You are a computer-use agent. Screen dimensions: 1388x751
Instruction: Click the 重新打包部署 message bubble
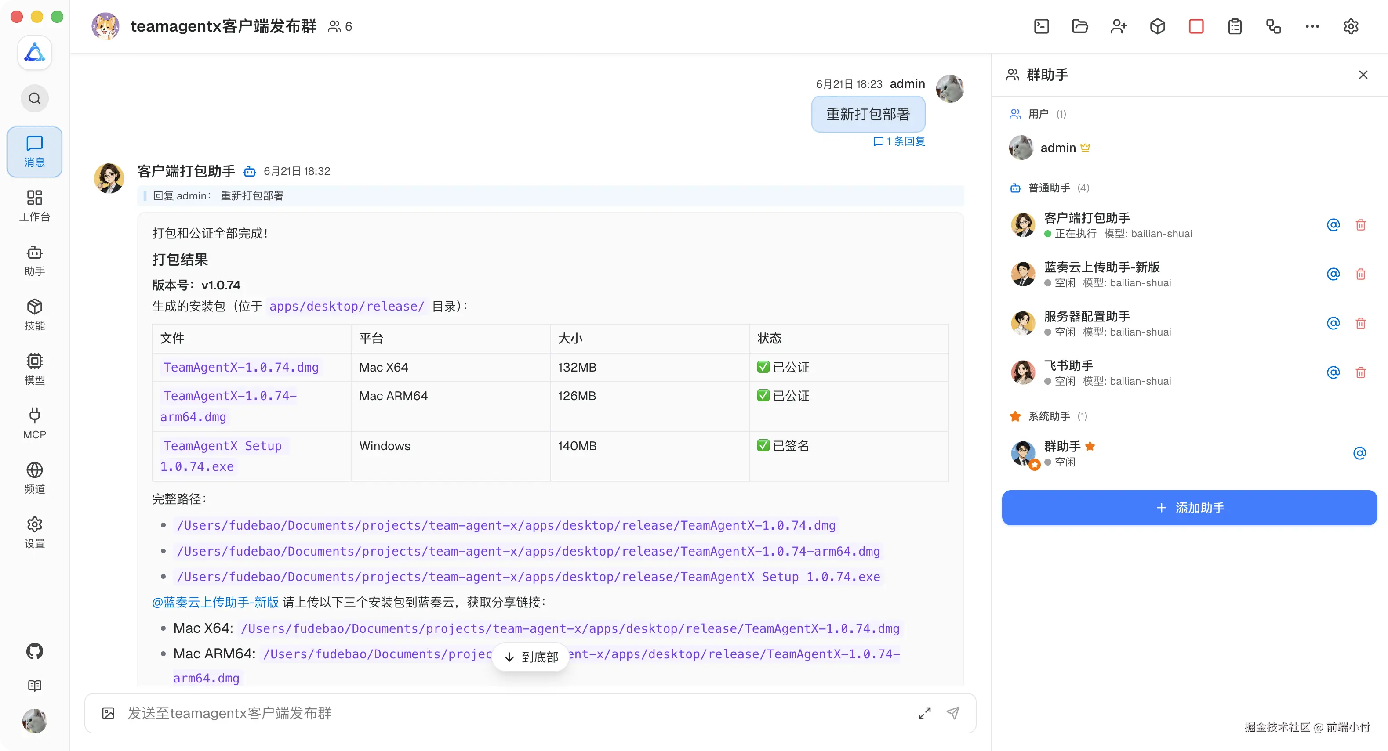pos(868,114)
